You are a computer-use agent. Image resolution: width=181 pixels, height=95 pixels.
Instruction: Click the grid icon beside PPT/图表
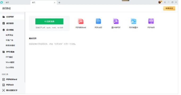[3, 52]
